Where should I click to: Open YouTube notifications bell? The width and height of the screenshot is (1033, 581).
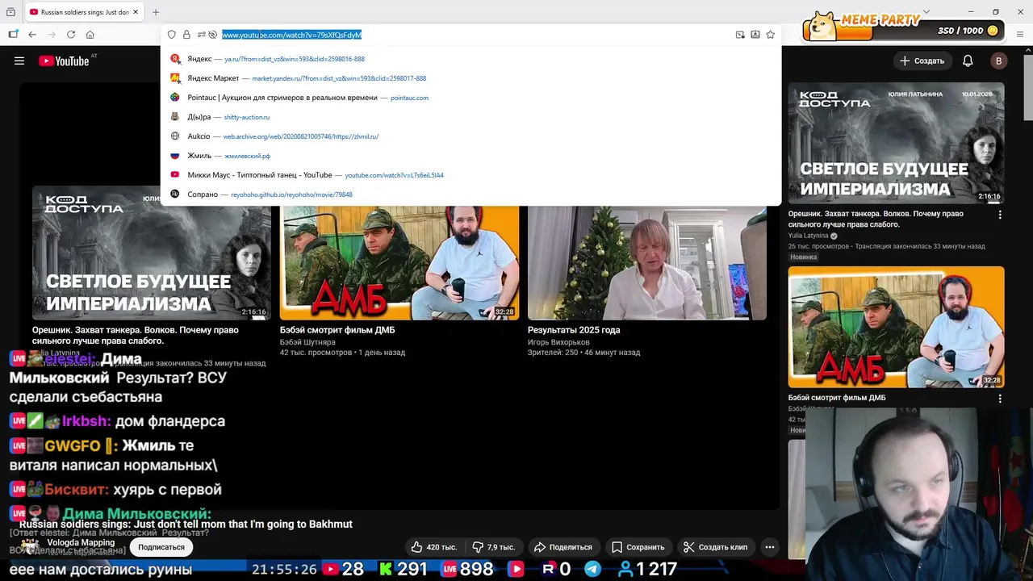(968, 61)
